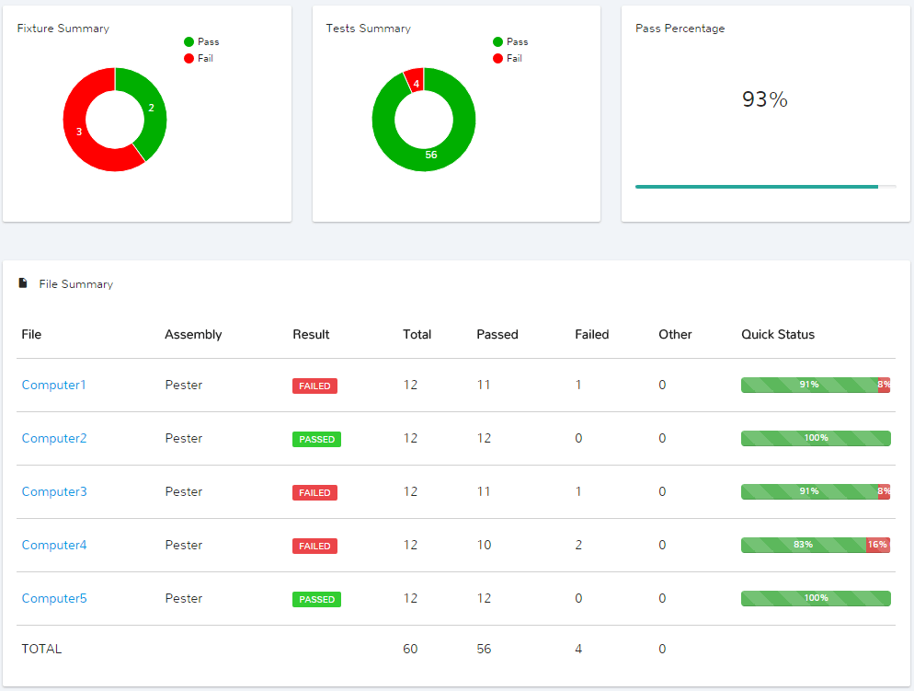The width and height of the screenshot is (914, 691).
Task: Select the green Pass legend dot in Fixture Summary
Action: click(x=190, y=41)
